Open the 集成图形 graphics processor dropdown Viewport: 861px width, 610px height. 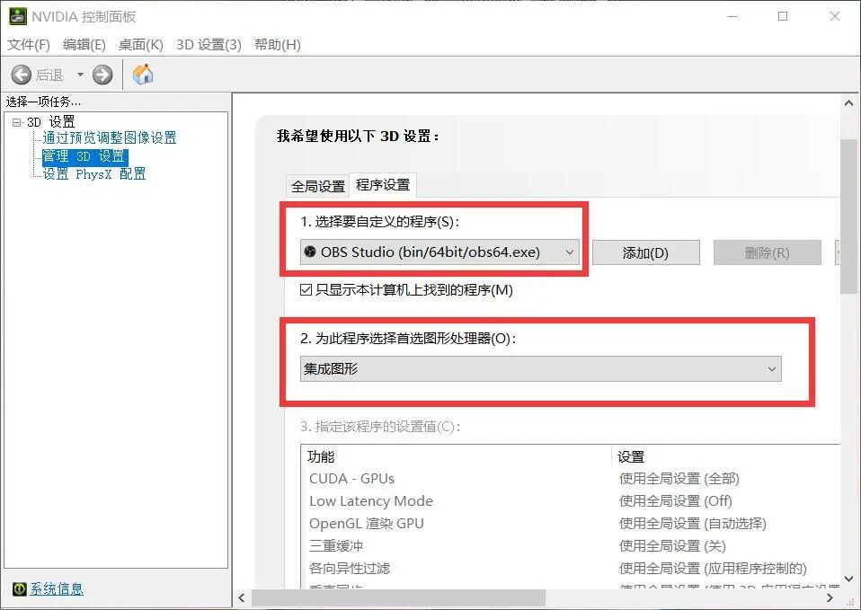coord(540,368)
